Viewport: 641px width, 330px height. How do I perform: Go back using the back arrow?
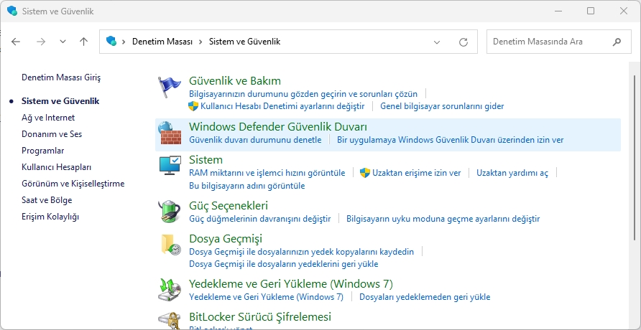click(x=17, y=42)
